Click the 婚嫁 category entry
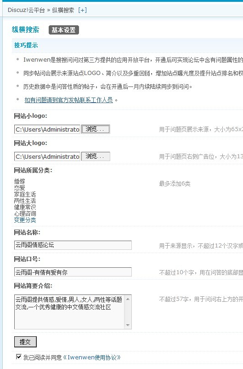This screenshot has width=243, height=369. [x=19, y=181]
